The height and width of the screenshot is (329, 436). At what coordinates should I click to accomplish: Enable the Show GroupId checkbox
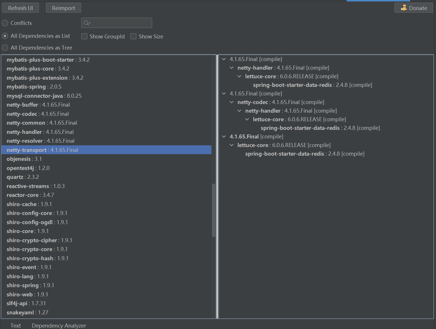coord(84,36)
